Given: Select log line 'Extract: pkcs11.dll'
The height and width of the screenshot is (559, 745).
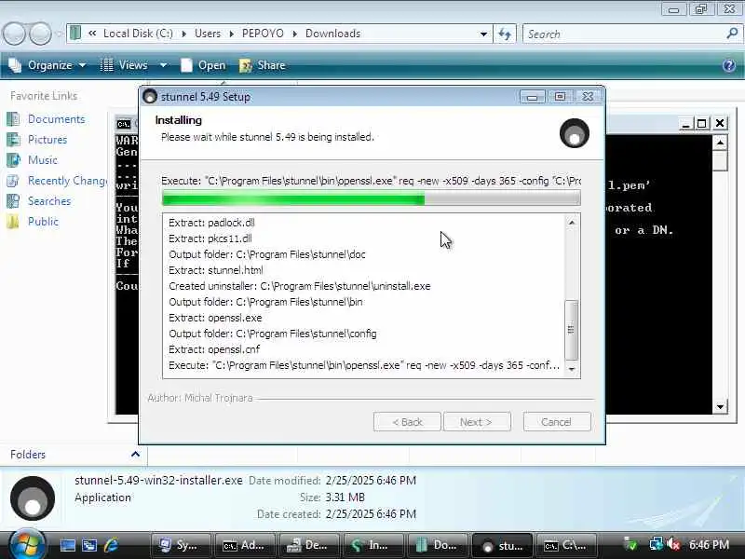Looking at the screenshot, I should (210, 239).
